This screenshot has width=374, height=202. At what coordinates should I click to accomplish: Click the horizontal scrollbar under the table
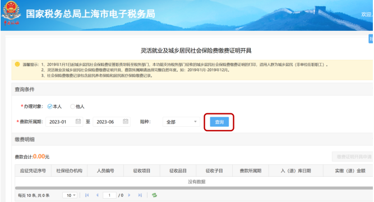pyautogui.click(x=193, y=188)
